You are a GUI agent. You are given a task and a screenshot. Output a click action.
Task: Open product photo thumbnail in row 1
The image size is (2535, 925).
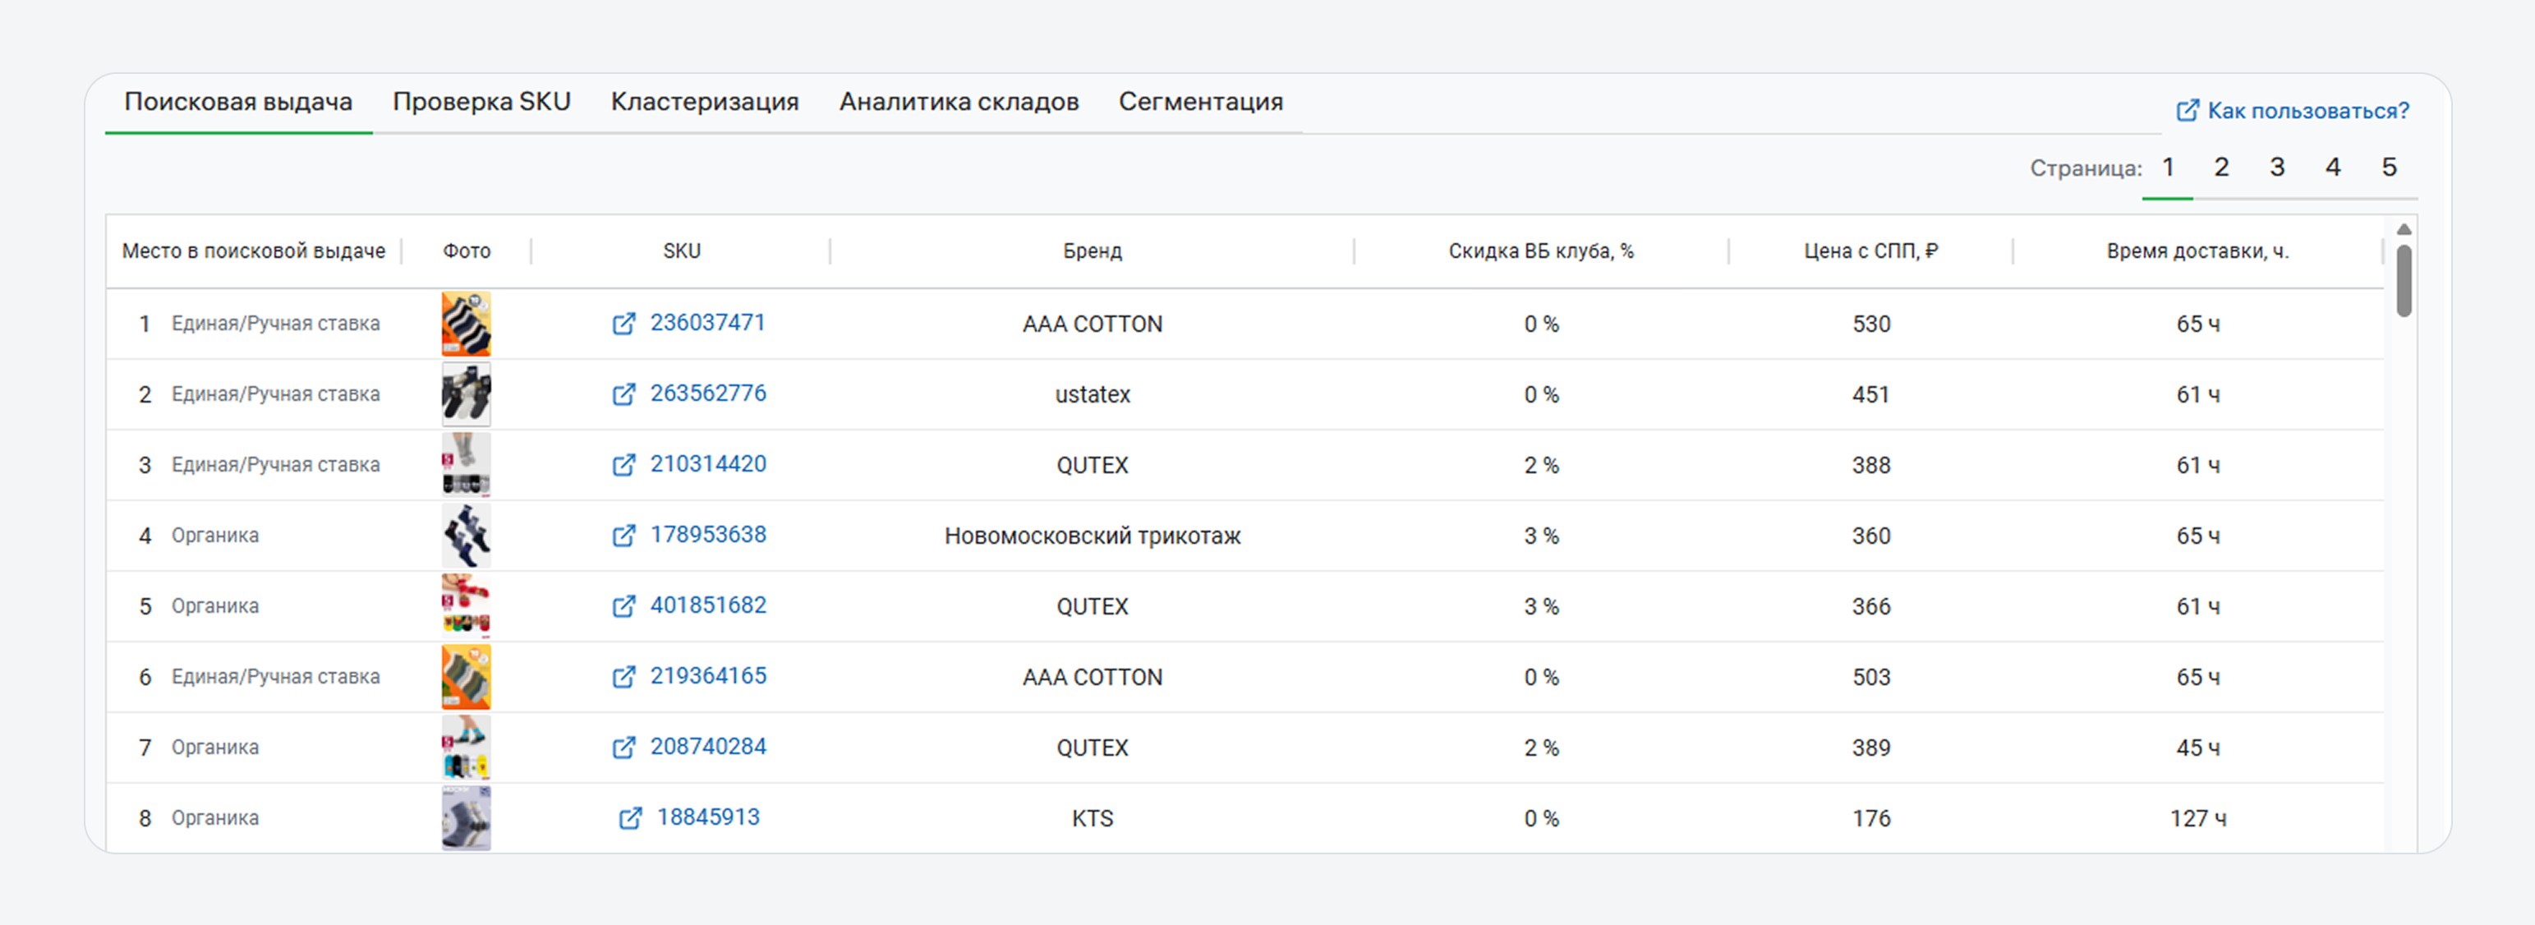click(466, 324)
